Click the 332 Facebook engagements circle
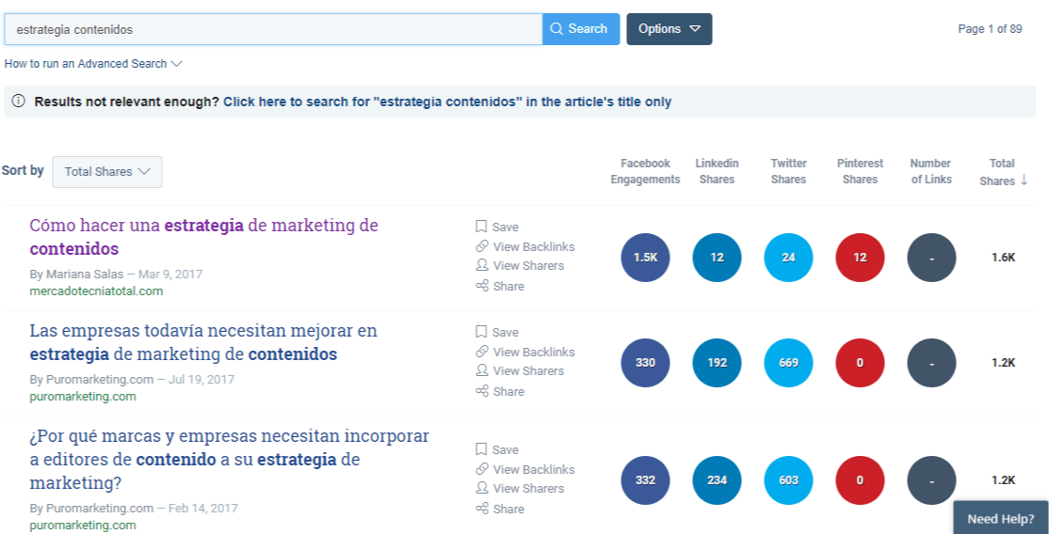 645,480
